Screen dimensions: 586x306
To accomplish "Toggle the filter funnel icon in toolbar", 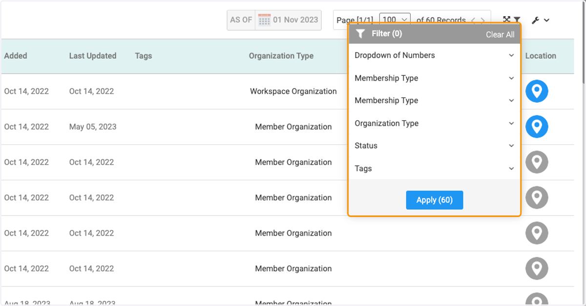I will pos(517,20).
